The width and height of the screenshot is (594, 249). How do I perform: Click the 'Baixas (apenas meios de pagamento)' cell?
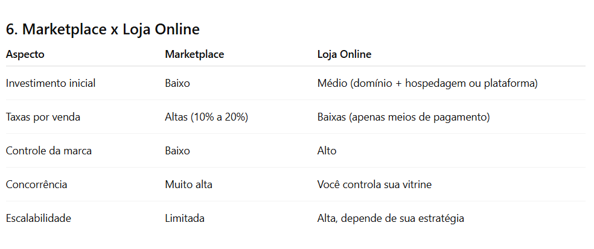point(403,117)
